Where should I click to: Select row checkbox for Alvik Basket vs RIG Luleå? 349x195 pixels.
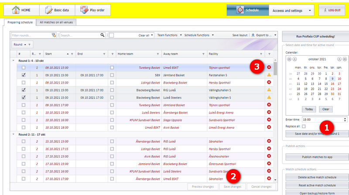click(24, 156)
